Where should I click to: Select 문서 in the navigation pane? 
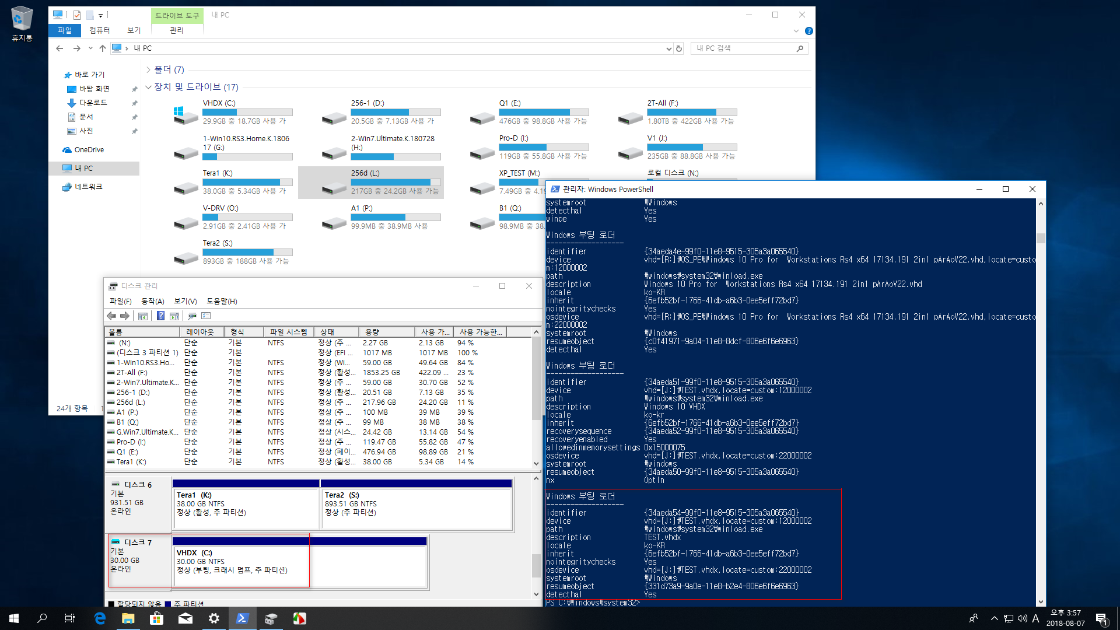86,117
